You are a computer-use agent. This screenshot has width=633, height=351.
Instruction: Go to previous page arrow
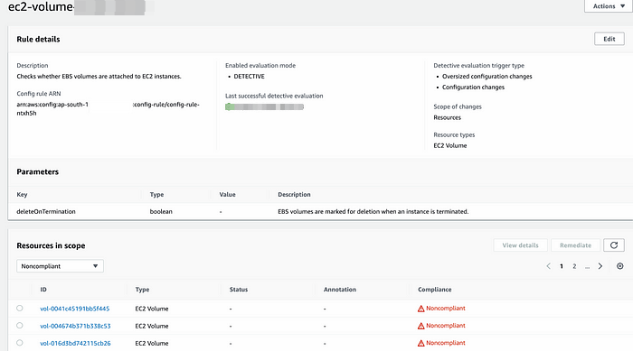548,266
